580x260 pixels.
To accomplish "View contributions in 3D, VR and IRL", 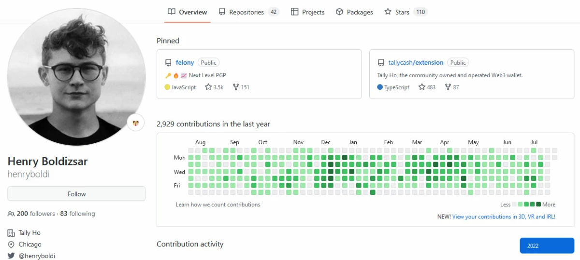I will point(504,217).
